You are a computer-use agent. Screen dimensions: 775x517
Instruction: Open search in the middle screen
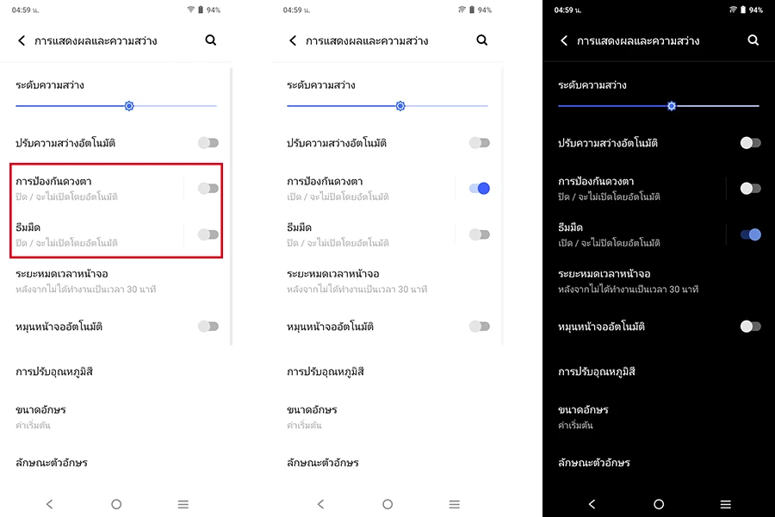coord(482,40)
